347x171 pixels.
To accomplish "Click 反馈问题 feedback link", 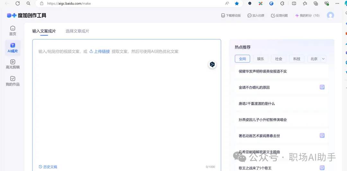I will coord(279,15).
